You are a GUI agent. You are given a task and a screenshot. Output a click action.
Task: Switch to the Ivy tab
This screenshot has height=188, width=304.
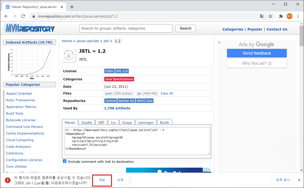tap(113, 122)
